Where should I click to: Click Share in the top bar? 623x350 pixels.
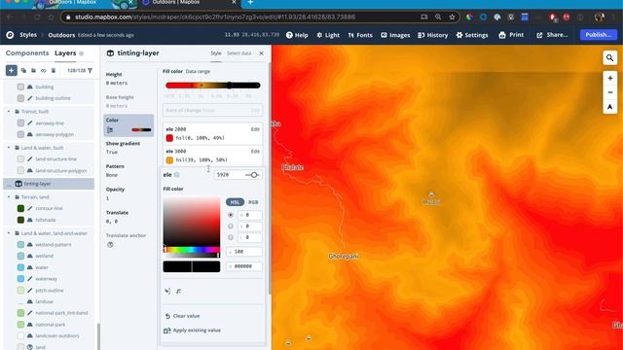[552, 35]
